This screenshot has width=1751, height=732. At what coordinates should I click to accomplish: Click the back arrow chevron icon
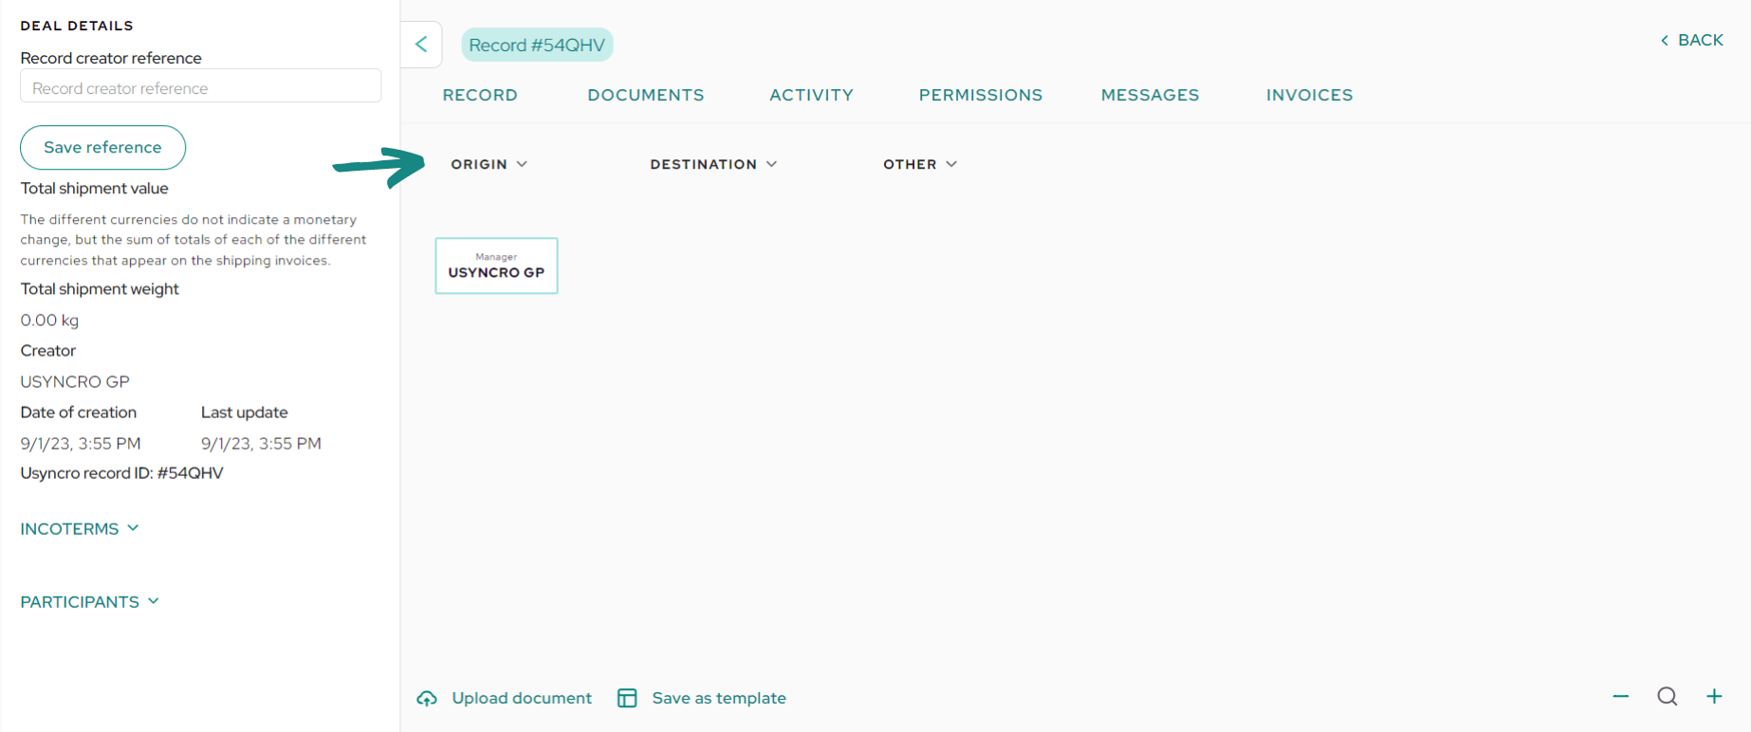pyautogui.click(x=1664, y=41)
